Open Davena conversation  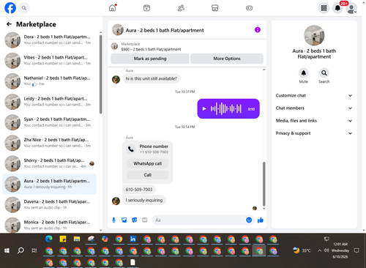click(50, 204)
